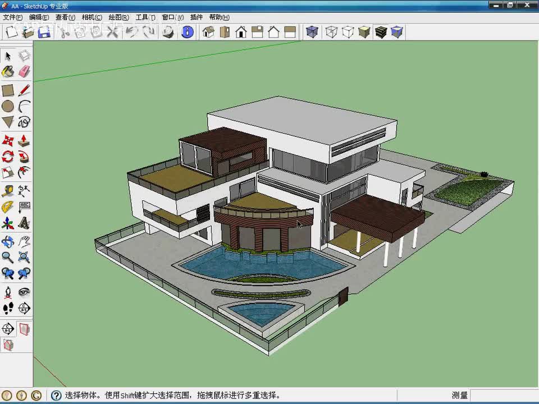Choose the Circle tool

click(8, 107)
